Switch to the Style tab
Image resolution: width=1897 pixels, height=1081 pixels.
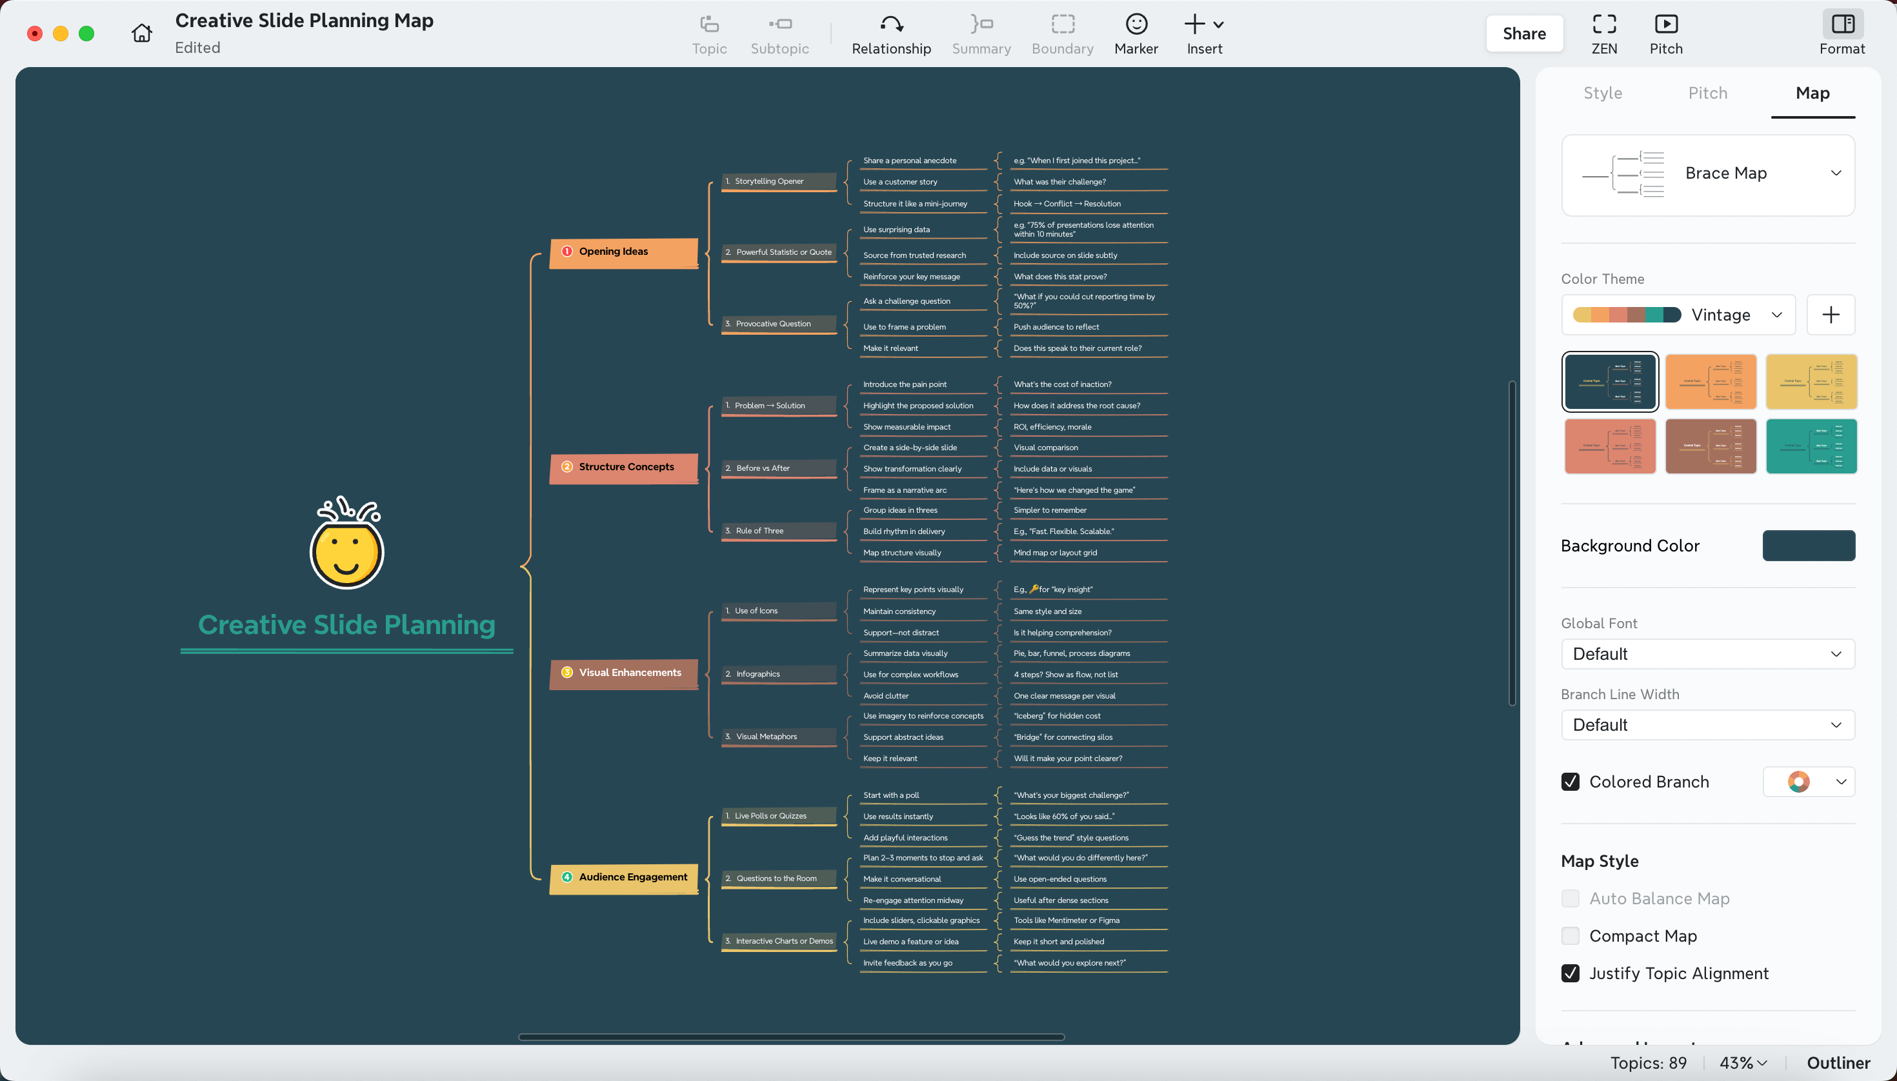point(1602,93)
